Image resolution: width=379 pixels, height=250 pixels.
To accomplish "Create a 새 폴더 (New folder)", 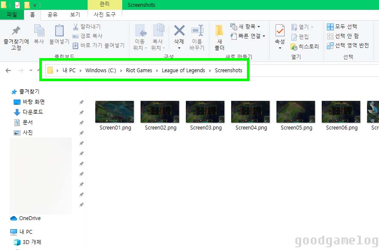I will click(x=220, y=38).
